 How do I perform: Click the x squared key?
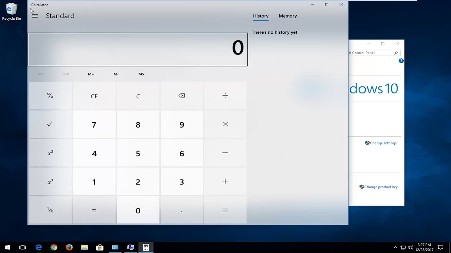(x=50, y=153)
